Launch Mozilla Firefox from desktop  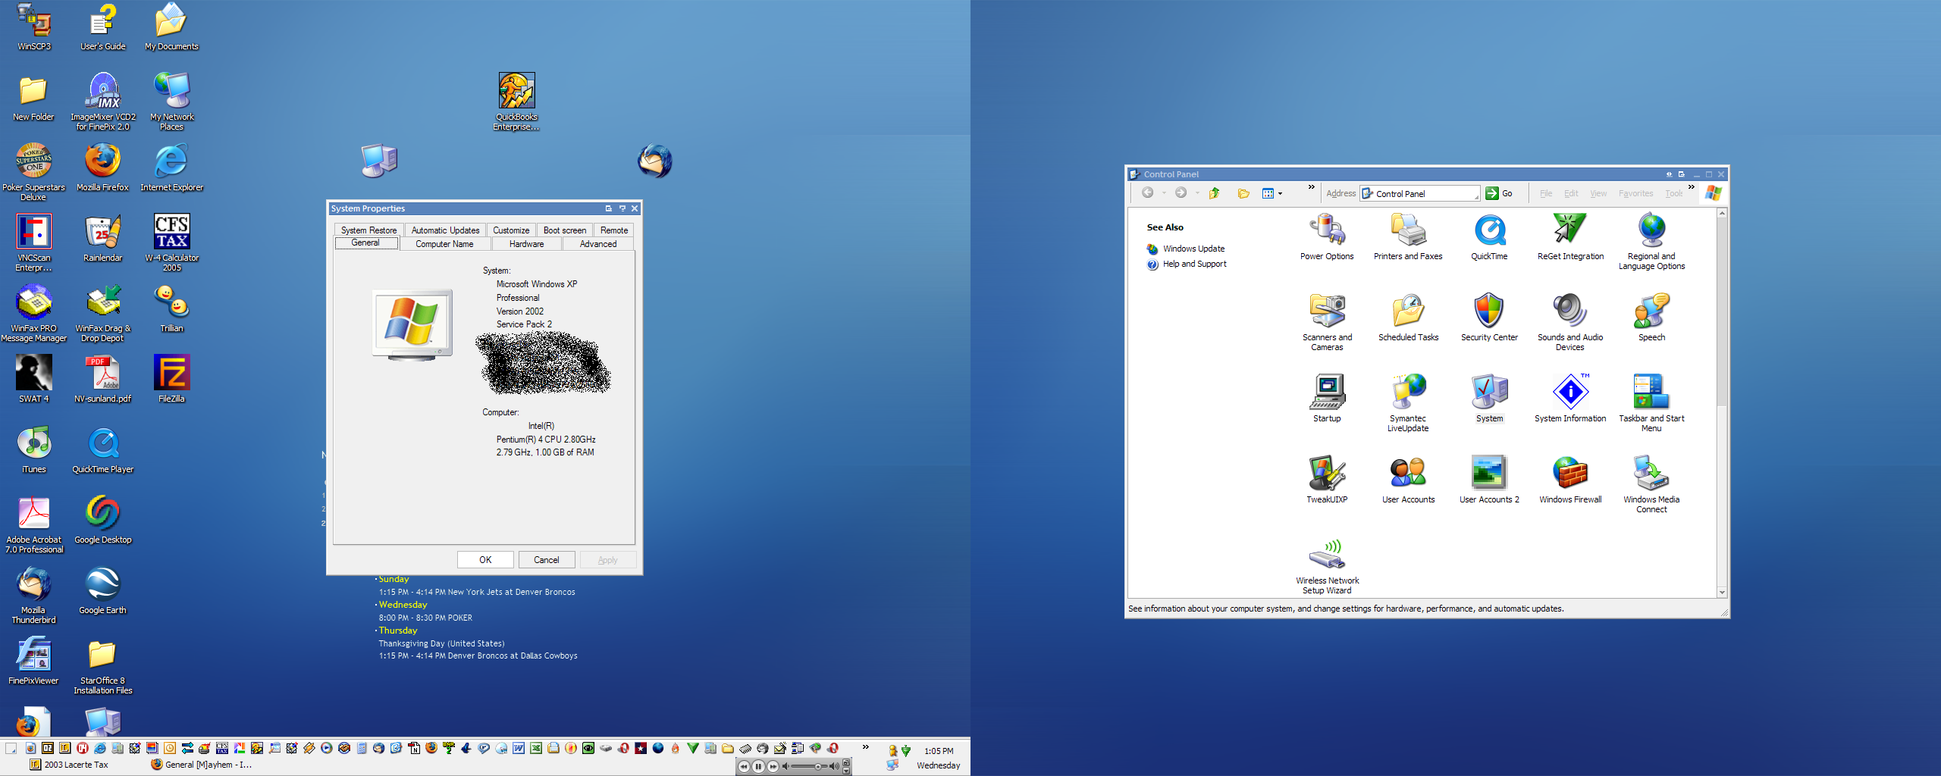pyautogui.click(x=102, y=168)
